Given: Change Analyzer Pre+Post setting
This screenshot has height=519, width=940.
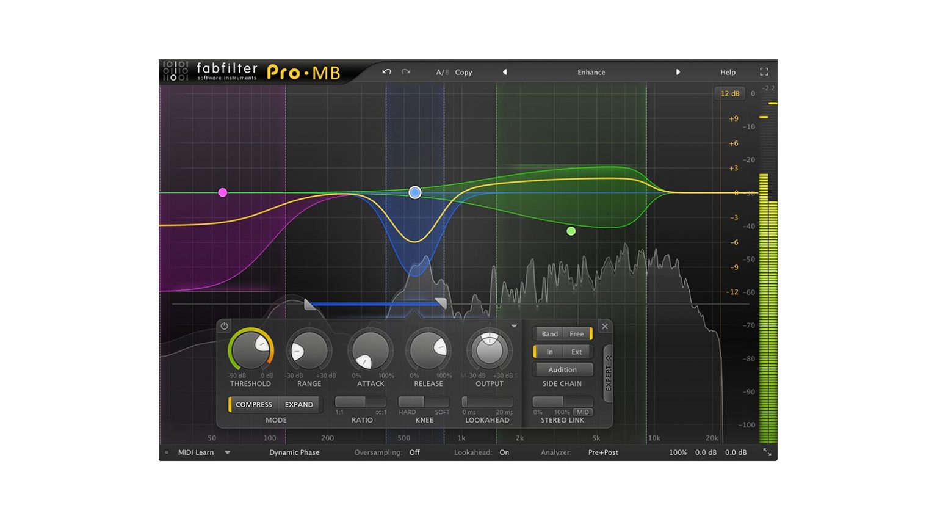Looking at the screenshot, I should coord(603,452).
